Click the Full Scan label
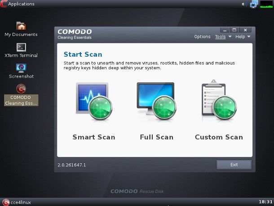 pyautogui.click(x=157, y=137)
